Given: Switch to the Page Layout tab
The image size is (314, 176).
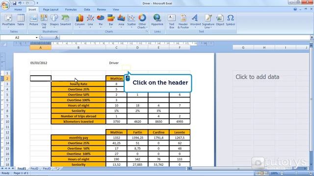Looking at the screenshot, I should pos(51,9).
